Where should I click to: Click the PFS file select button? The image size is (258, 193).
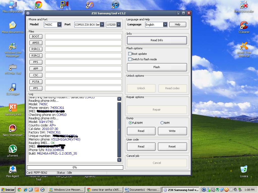coord(36,88)
